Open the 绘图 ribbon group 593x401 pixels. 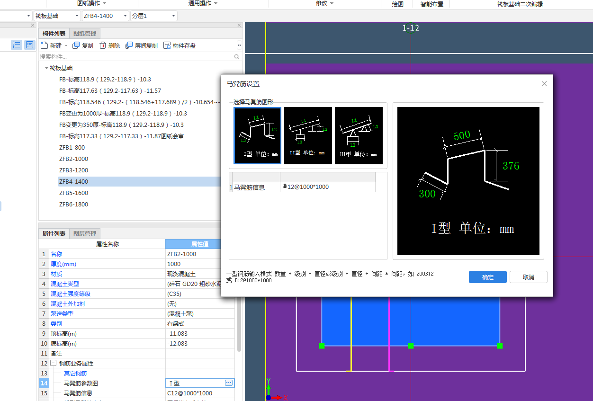tap(398, 4)
